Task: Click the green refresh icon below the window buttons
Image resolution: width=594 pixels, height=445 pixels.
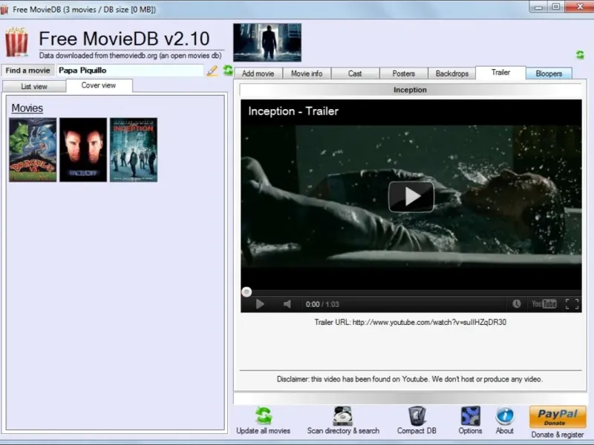Action: pos(580,55)
